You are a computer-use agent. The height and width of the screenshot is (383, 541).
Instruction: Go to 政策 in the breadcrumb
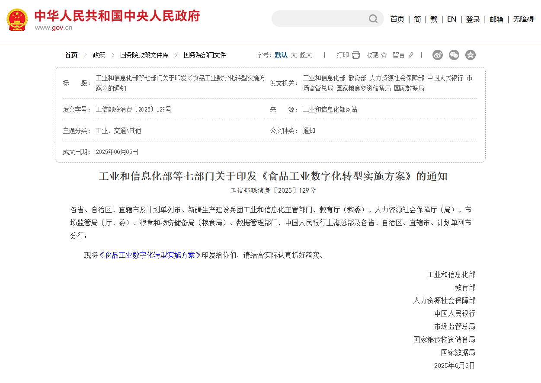pyautogui.click(x=99, y=55)
